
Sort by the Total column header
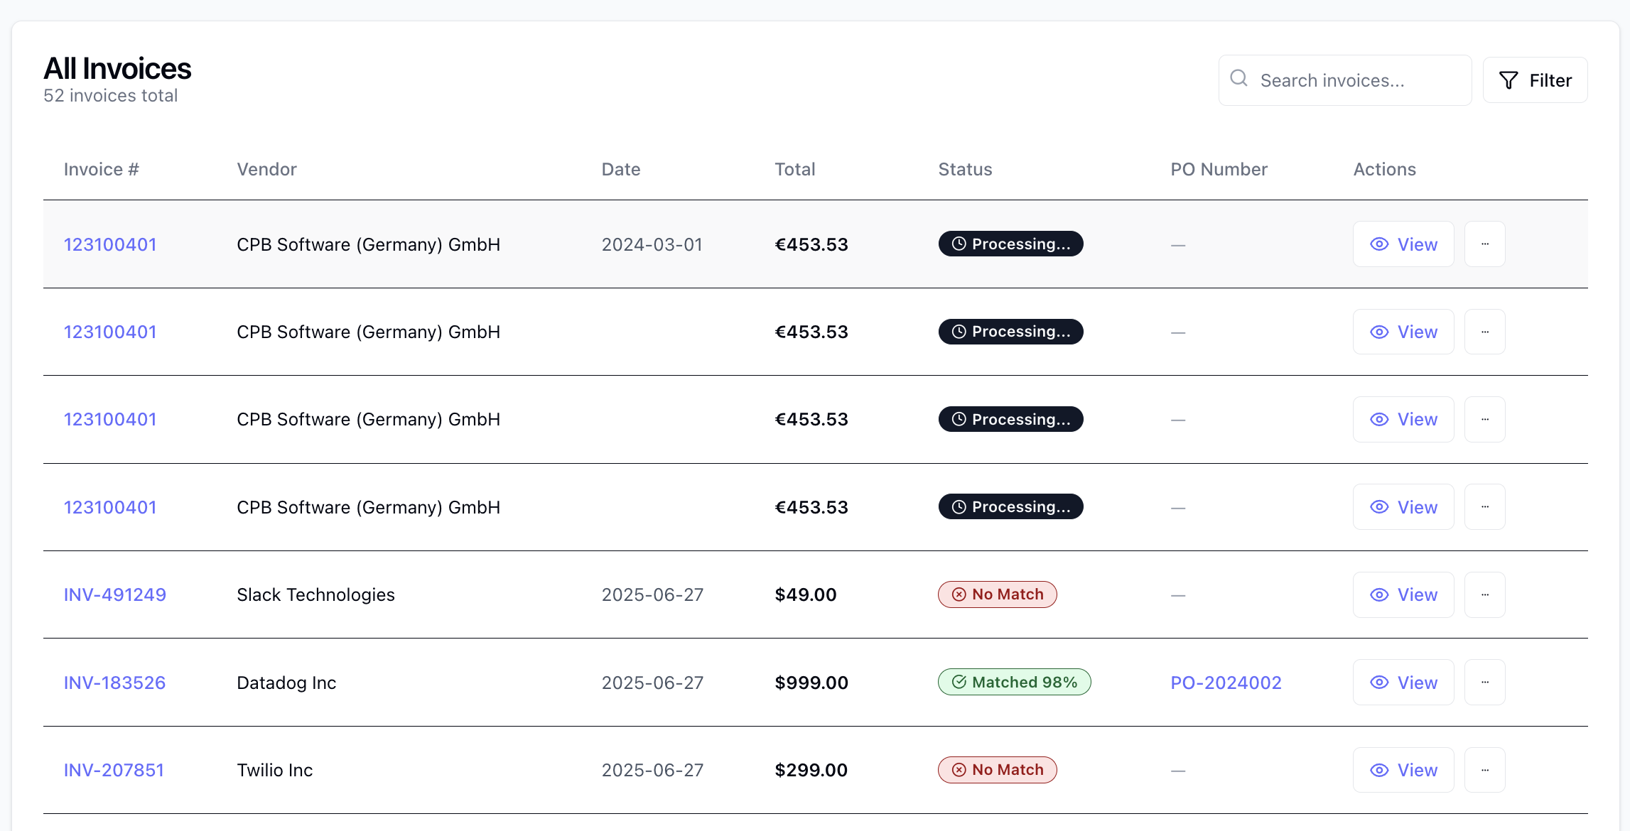coord(794,169)
